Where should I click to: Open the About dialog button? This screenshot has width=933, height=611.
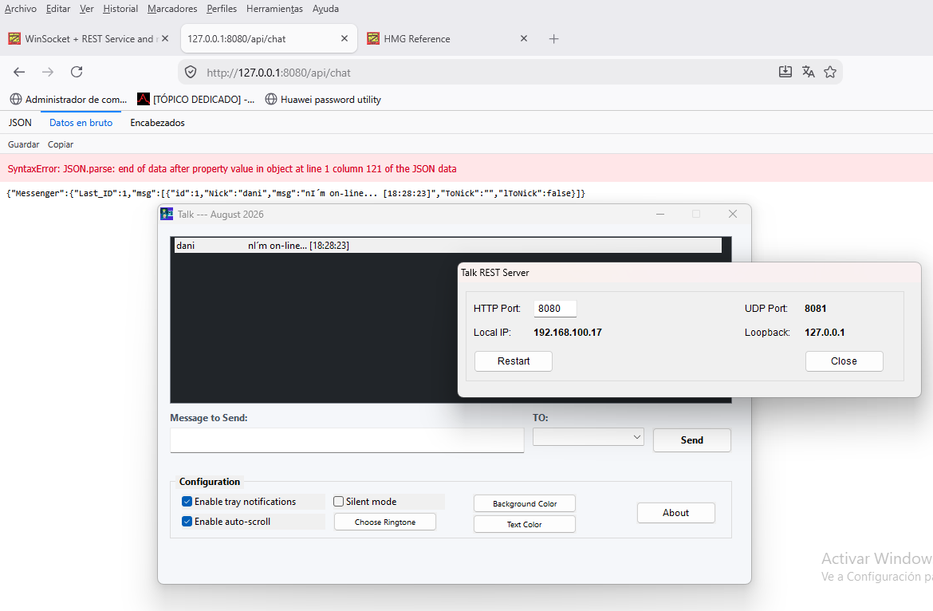click(x=676, y=513)
